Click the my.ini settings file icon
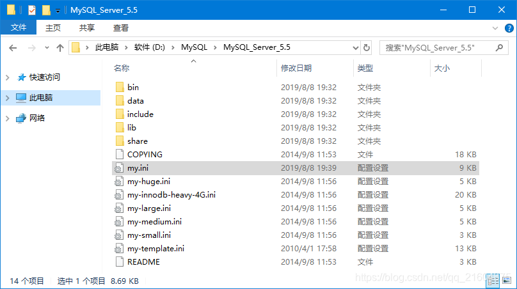 click(x=120, y=168)
